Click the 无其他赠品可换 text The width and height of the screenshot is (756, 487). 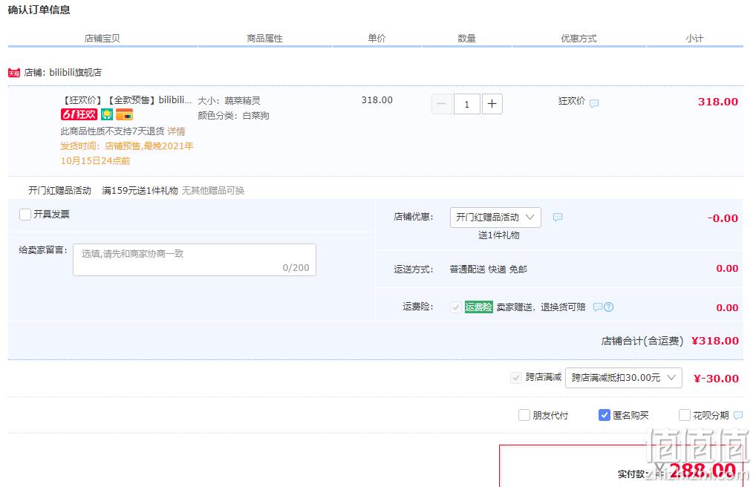pyautogui.click(x=213, y=191)
